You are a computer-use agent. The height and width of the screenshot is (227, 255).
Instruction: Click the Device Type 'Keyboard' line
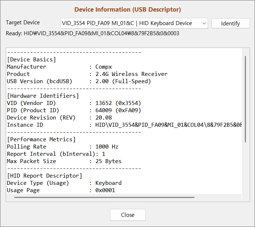[64, 183]
